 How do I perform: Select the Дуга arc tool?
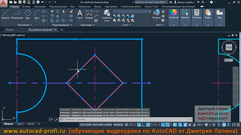37,14
